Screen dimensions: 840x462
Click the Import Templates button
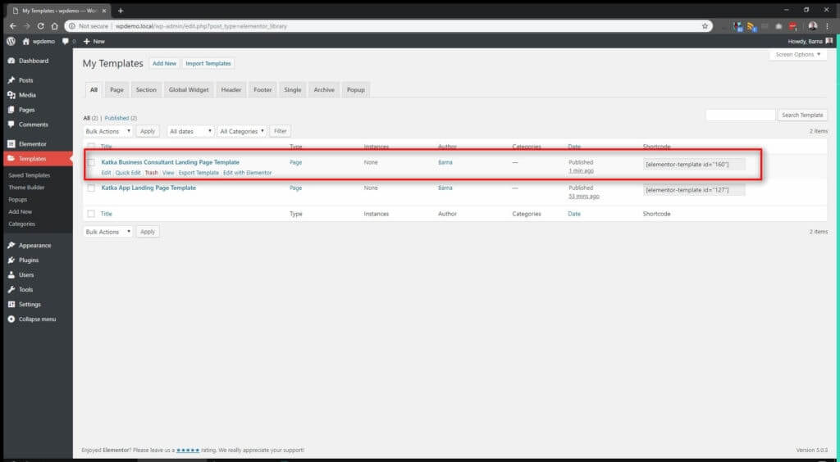(x=208, y=63)
